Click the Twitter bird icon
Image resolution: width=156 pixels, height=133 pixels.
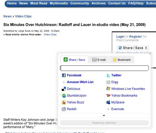(108, 75)
